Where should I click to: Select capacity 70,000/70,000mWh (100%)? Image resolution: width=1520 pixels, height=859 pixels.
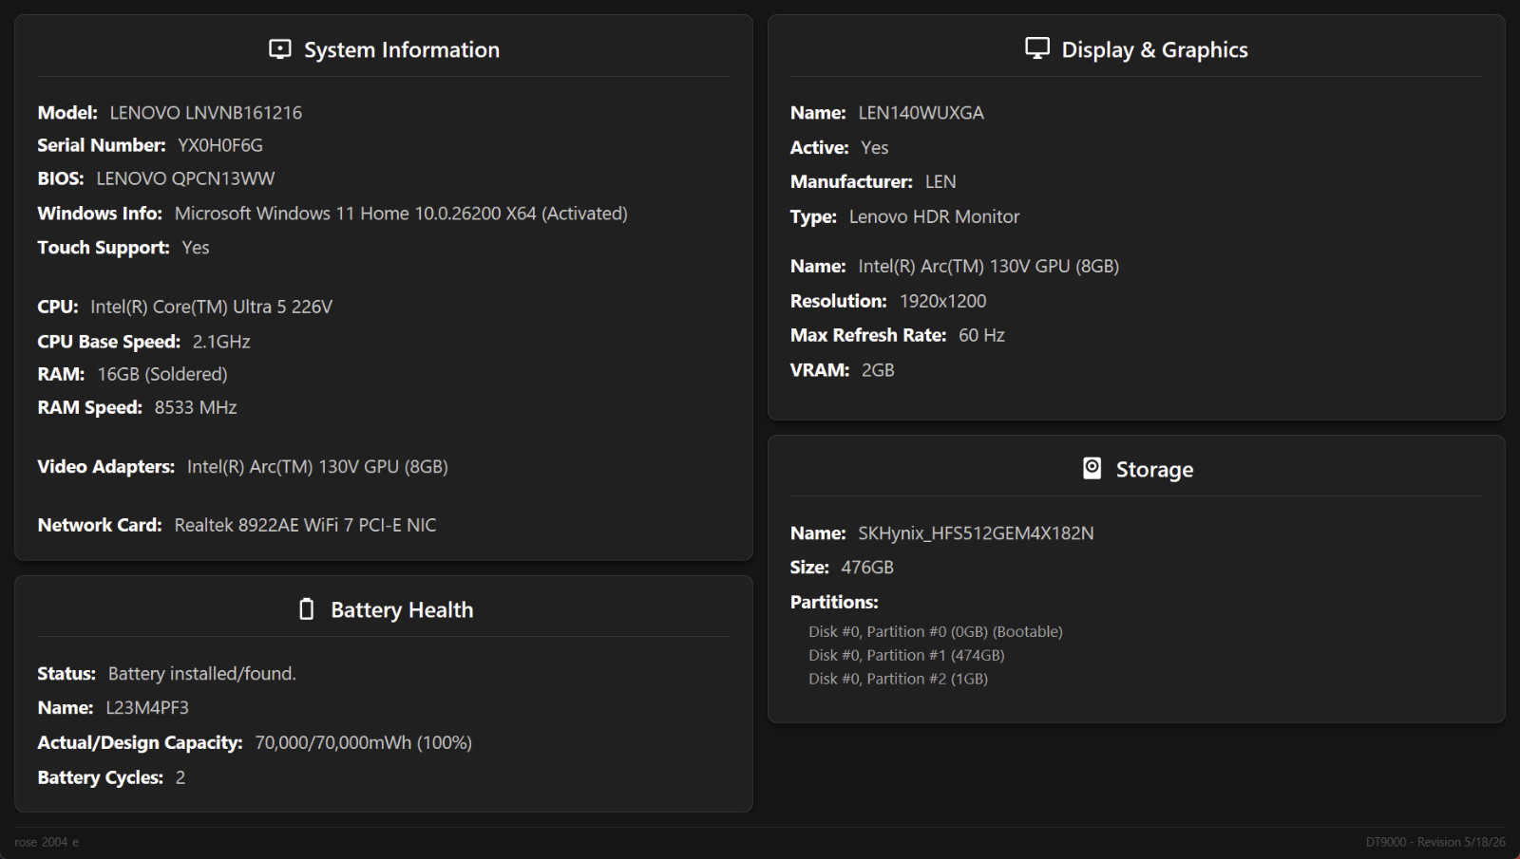click(x=364, y=743)
